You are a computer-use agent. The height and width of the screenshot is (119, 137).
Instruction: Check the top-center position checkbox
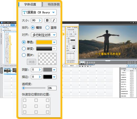tap(36, 100)
